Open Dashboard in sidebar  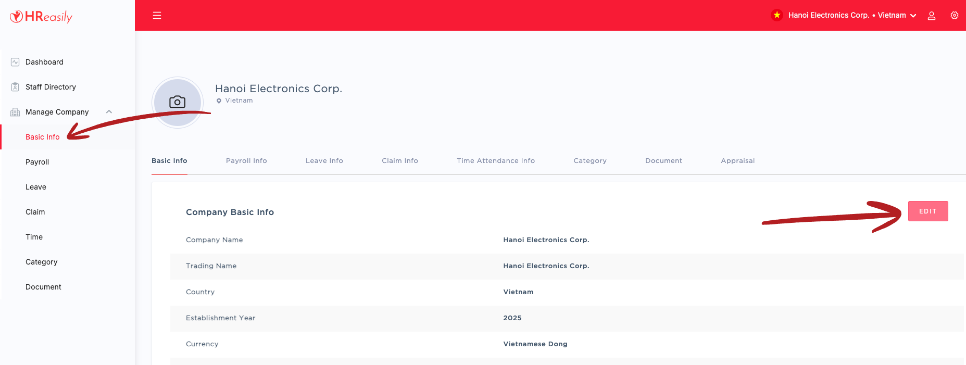[44, 62]
